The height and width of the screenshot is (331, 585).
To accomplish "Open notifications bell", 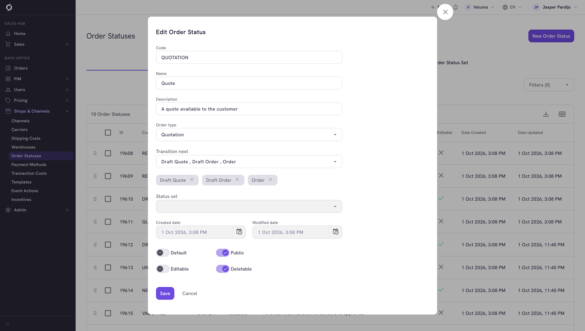I will [456, 7].
